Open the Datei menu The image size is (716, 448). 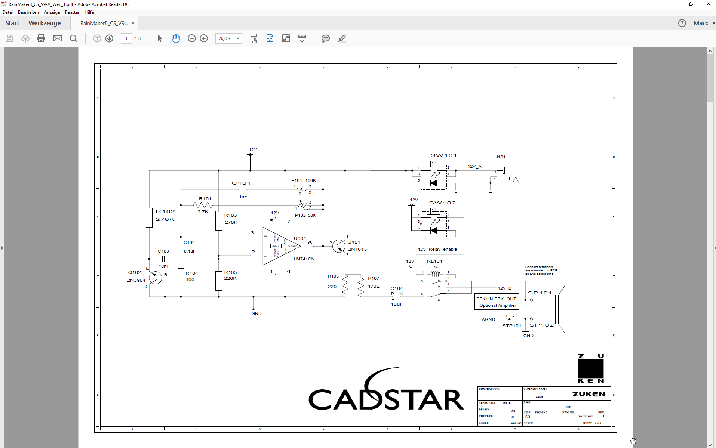point(7,12)
